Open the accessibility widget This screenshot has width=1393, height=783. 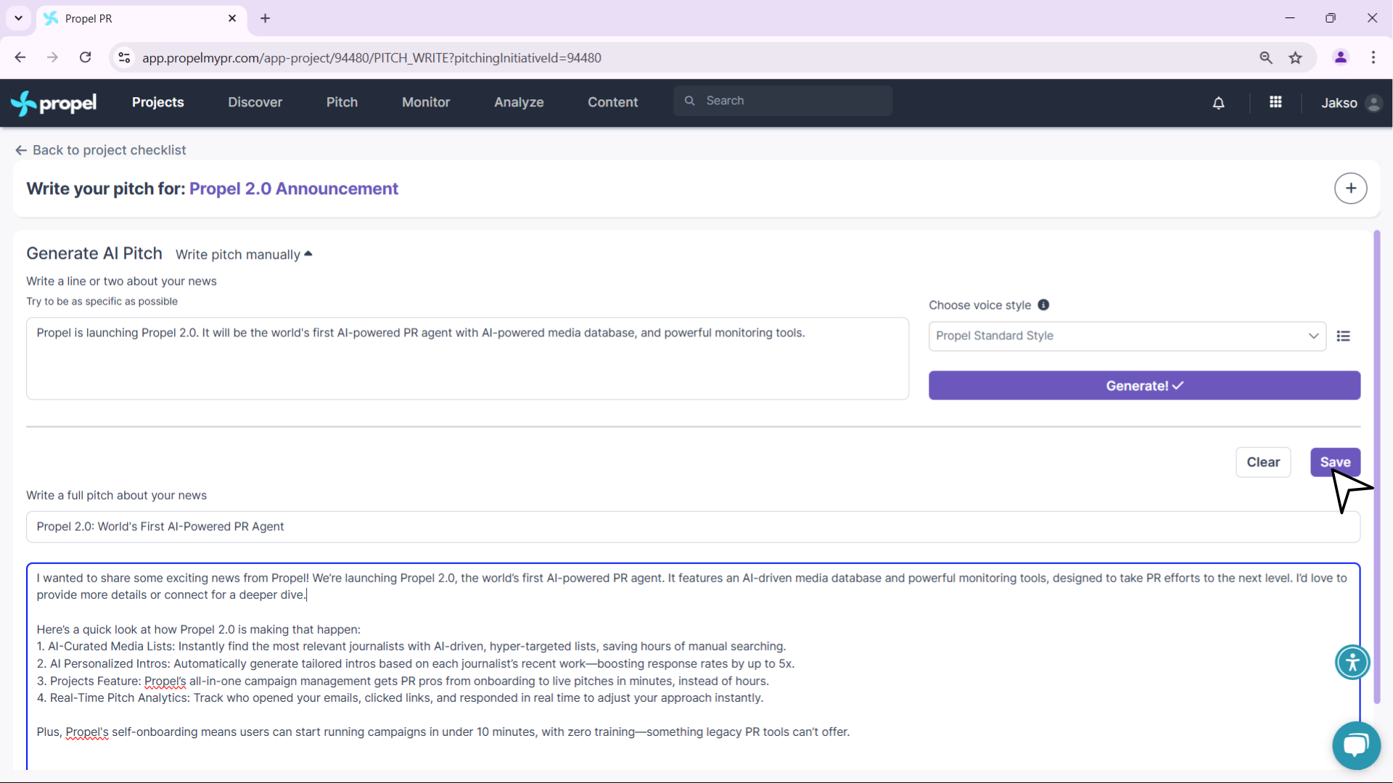click(x=1352, y=662)
